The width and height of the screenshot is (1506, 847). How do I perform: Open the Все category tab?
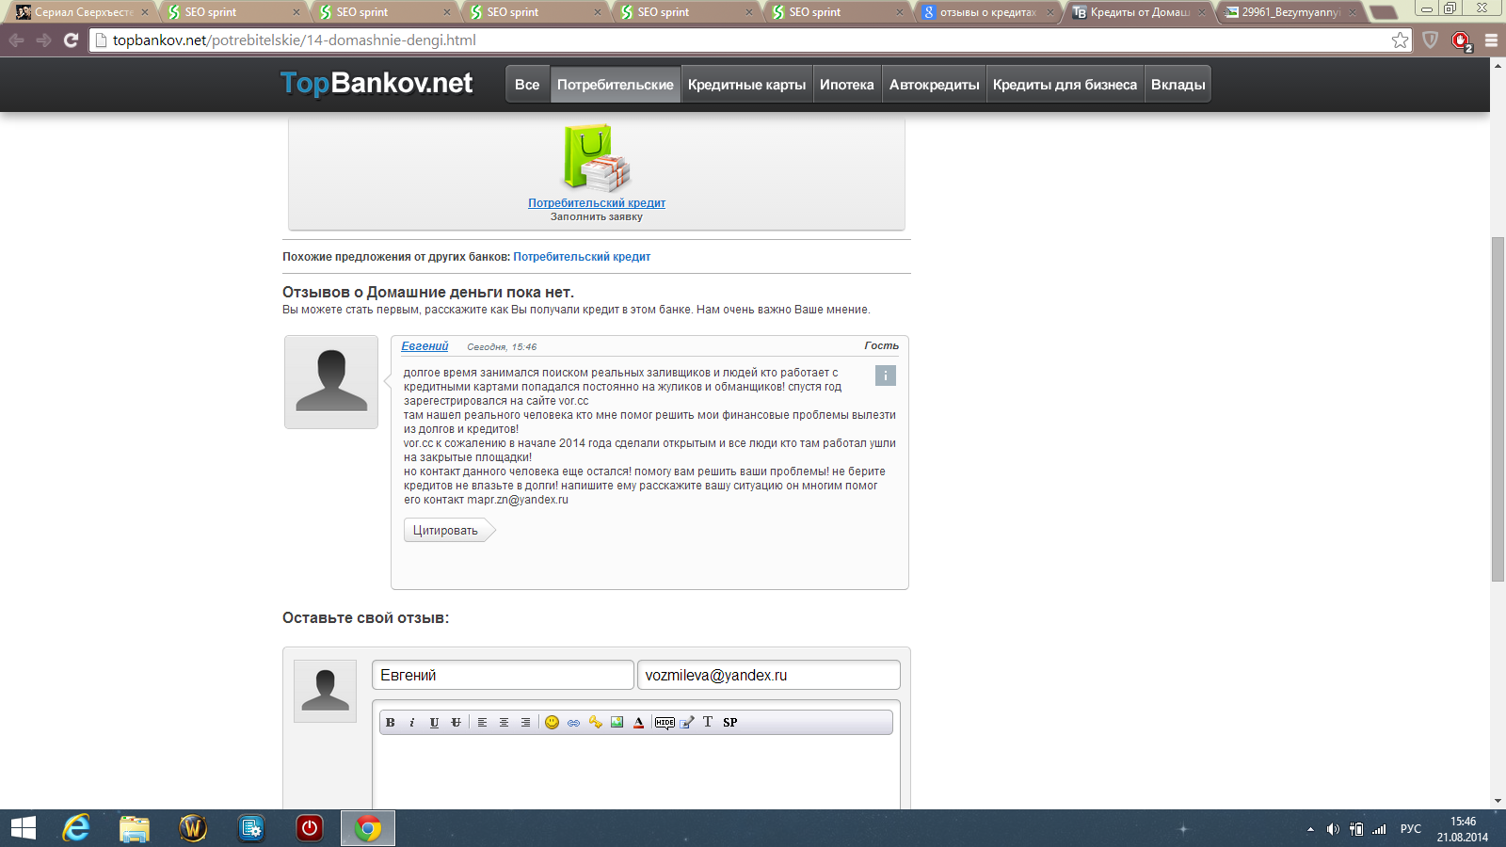click(527, 84)
